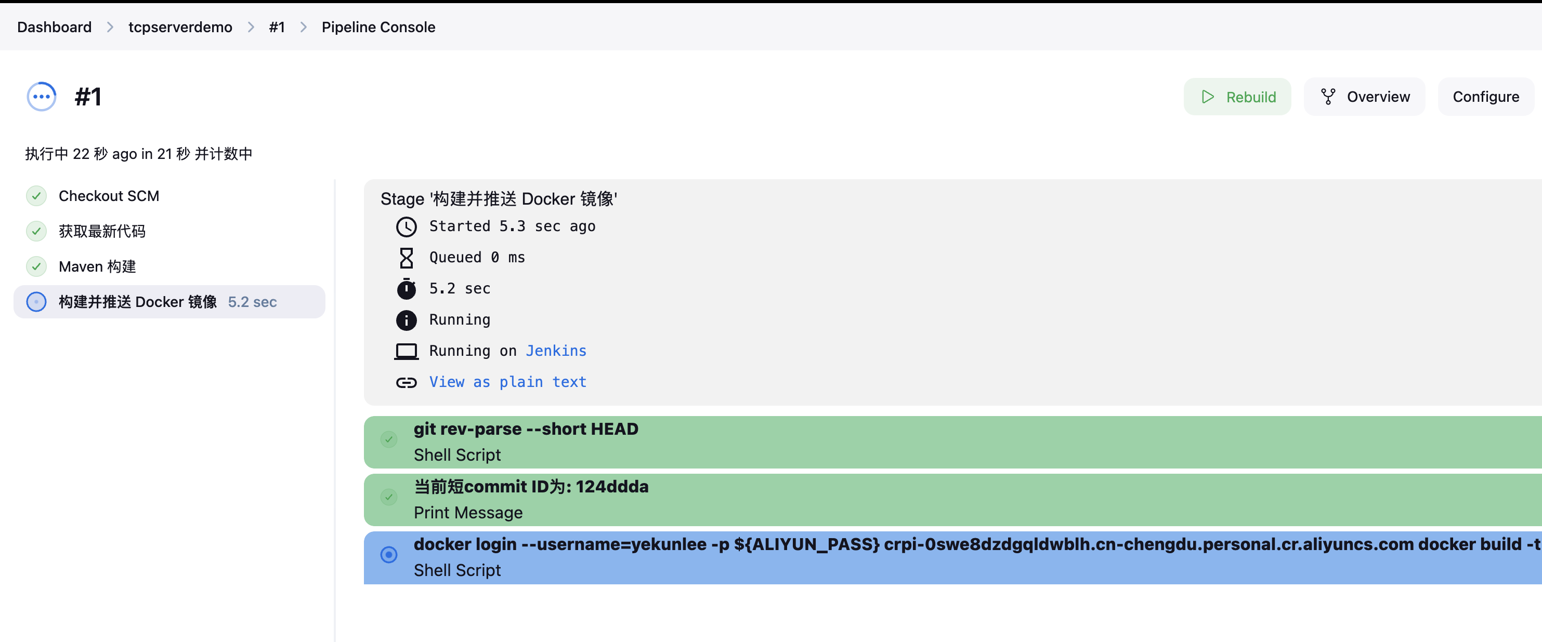Click running indicator on docker login step

(388, 555)
